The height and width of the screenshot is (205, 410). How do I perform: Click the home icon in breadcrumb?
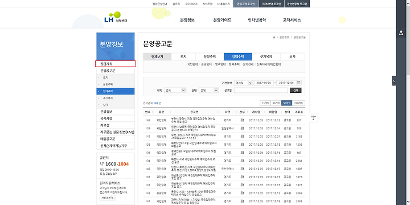click(x=274, y=38)
